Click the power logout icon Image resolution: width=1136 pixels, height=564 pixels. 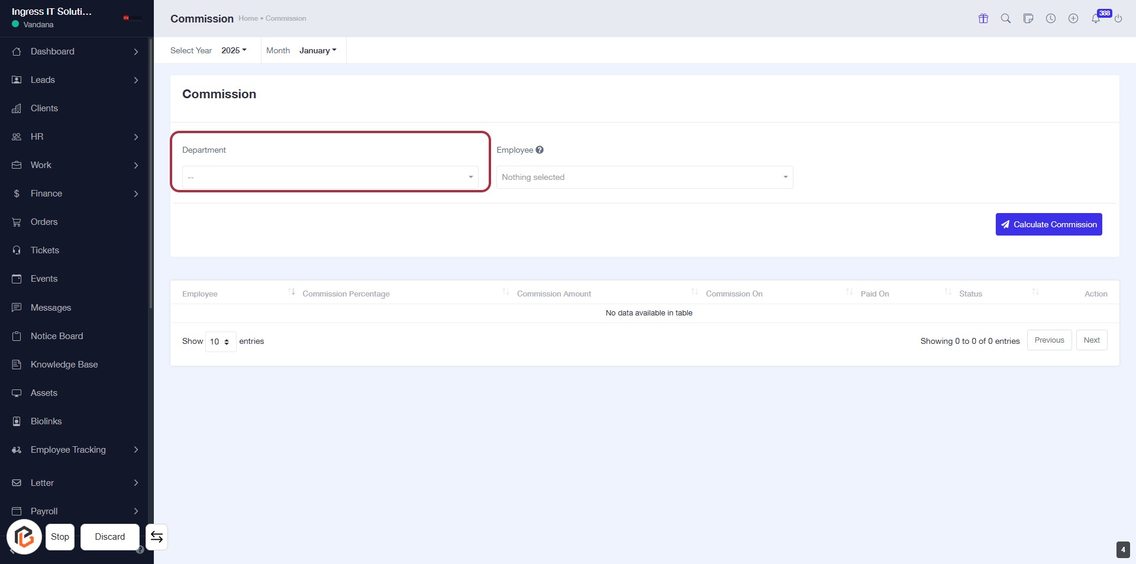point(1118,18)
